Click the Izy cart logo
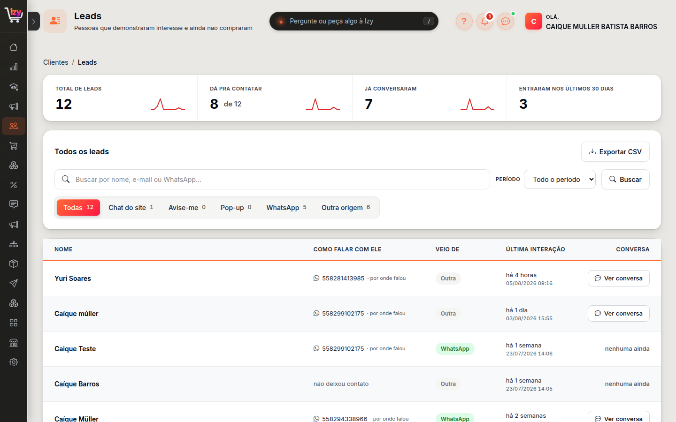 14,15
